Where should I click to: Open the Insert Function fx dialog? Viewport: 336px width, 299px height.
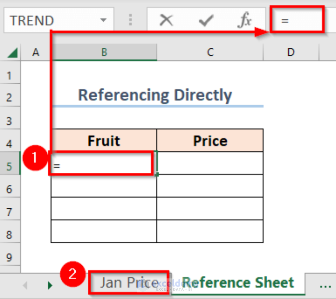pos(245,20)
